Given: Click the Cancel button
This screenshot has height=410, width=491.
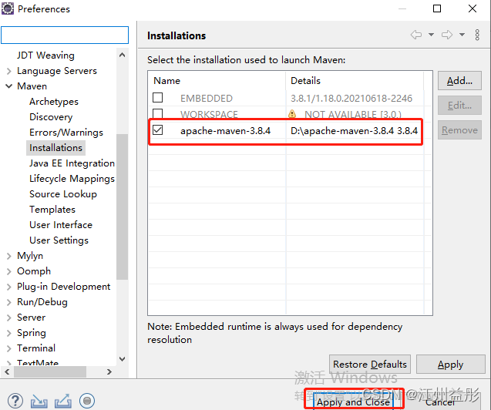Looking at the screenshot, I should [x=440, y=402].
